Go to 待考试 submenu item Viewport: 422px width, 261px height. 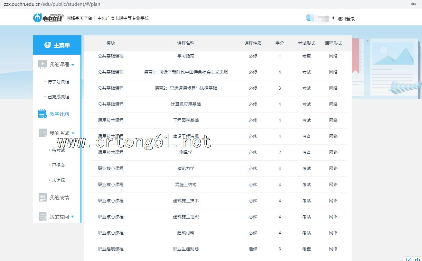click(58, 150)
